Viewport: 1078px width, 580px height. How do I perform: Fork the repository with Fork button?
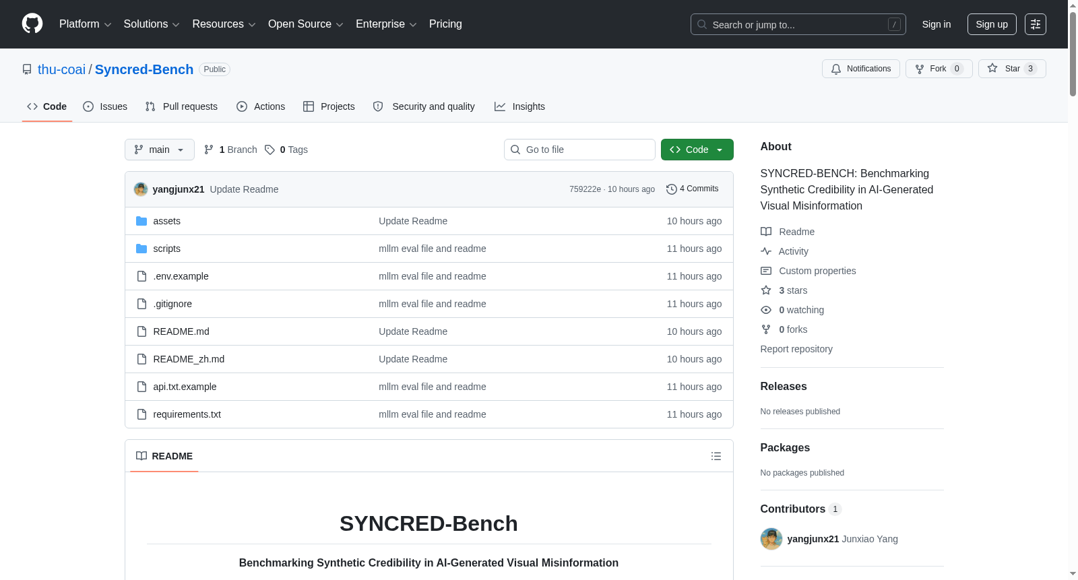pyautogui.click(x=939, y=69)
